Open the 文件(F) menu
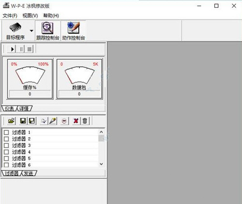Screen dimensions: 242x204 coord(10,16)
